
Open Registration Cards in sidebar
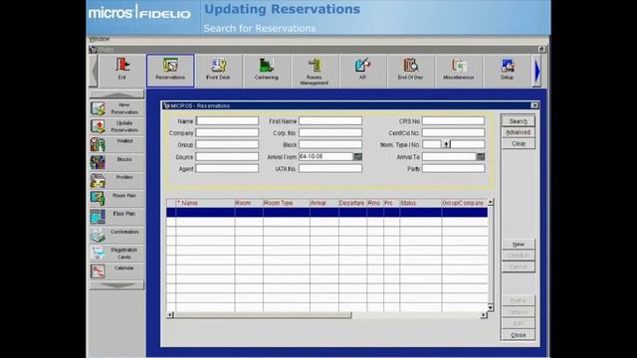(117, 254)
